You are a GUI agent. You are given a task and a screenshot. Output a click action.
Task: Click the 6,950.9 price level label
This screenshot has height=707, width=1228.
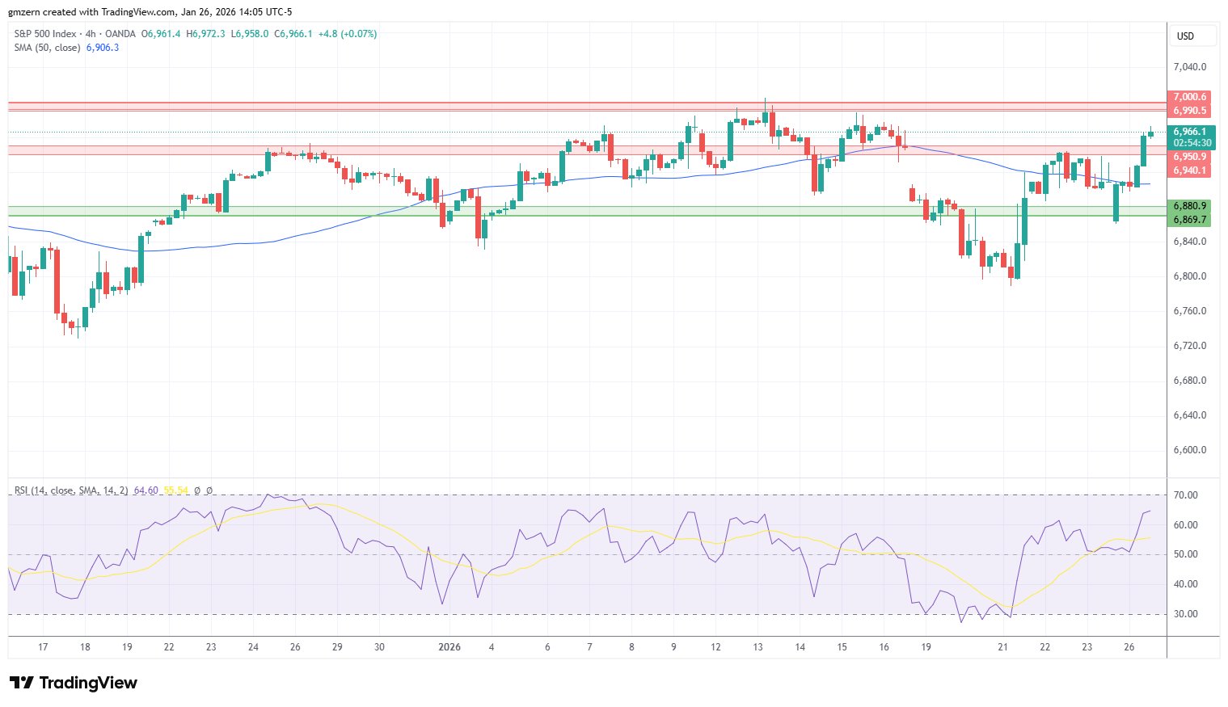(1190, 157)
